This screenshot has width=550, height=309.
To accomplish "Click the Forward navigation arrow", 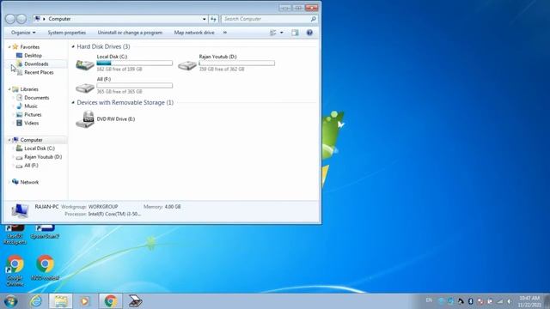I will click(21, 19).
